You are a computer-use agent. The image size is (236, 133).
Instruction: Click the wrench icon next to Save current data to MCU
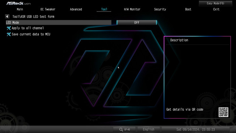point(9,34)
